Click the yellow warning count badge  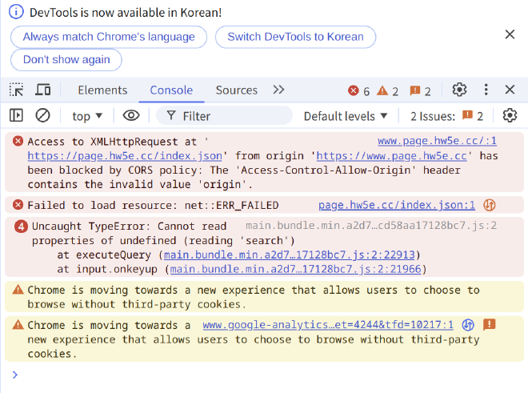(387, 90)
